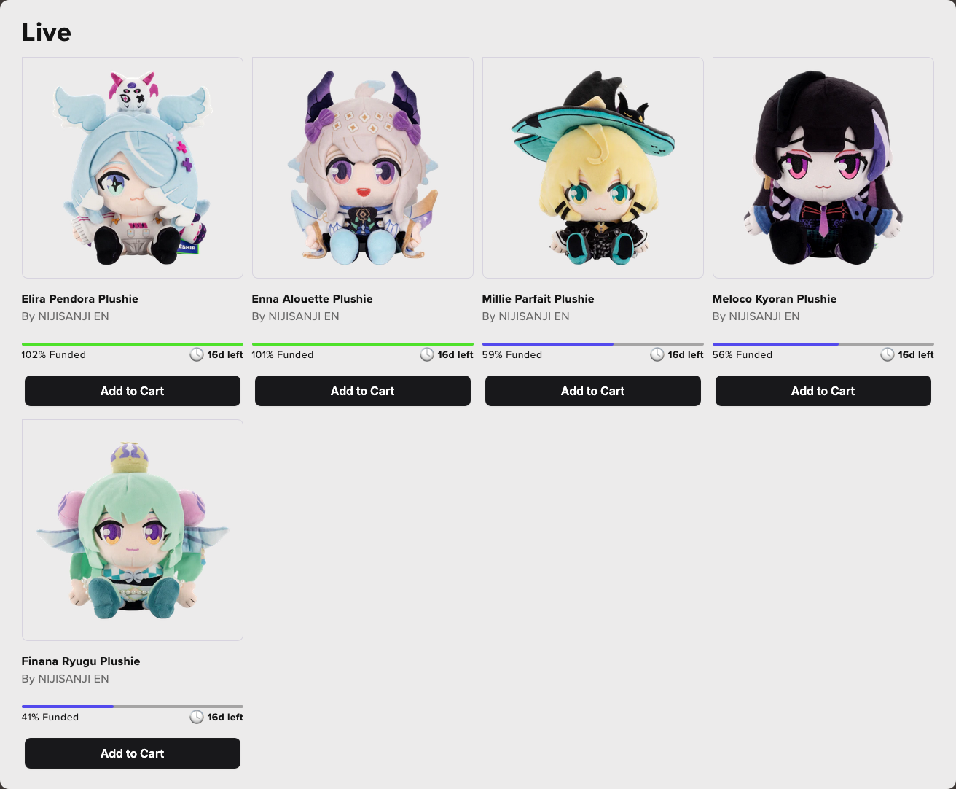
Task: Open the Finana Ryugu Plushie title link
Action: click(81, 661)
